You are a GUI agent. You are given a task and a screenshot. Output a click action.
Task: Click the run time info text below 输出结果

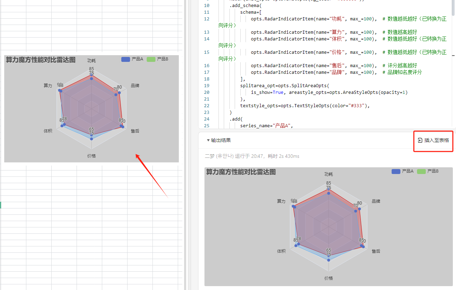(x=252, y=156)
